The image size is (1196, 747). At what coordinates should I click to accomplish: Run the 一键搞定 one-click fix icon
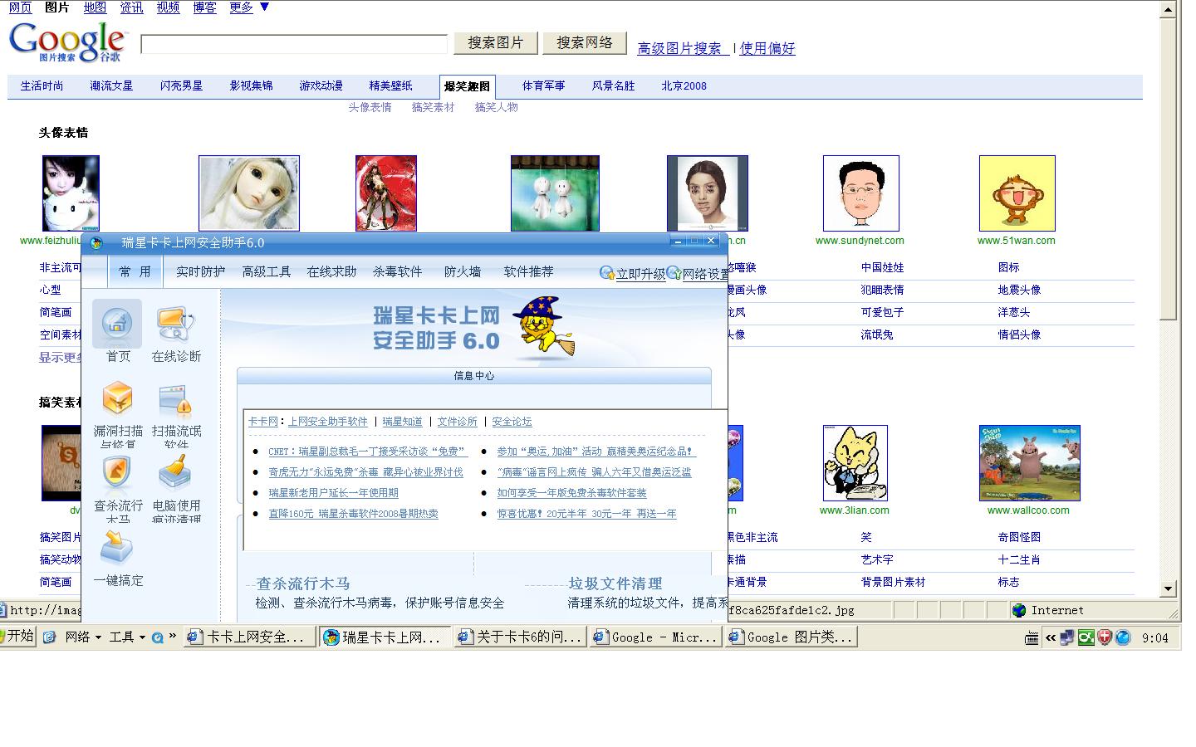tap(117, 549)
